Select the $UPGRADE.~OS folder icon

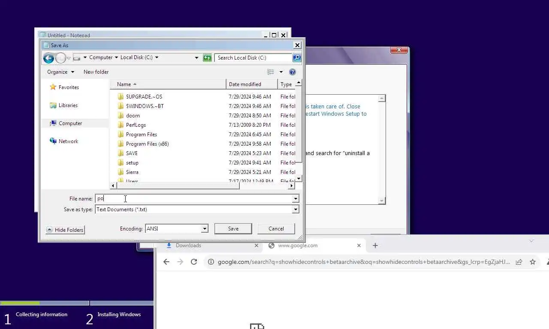coord(121,97)
